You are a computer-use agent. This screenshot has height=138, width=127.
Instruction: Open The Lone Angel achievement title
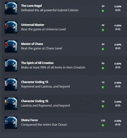[31, 6]
